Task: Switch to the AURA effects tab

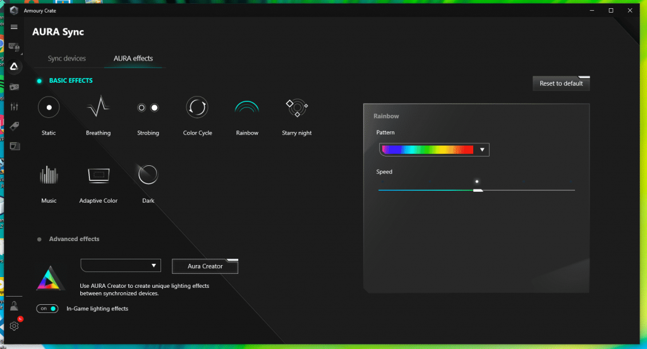Action: [133, 59]
